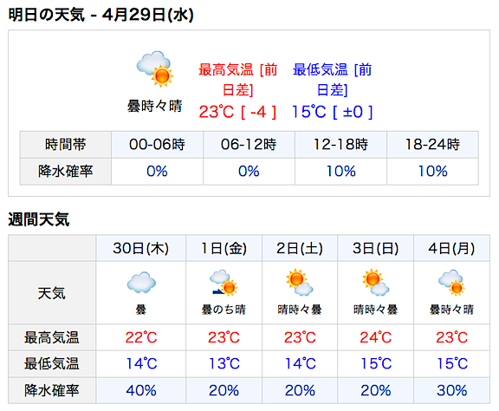Click the 明日の天気 - 4月29日(水) heading

pyautogui.click(x=100, y=15)
